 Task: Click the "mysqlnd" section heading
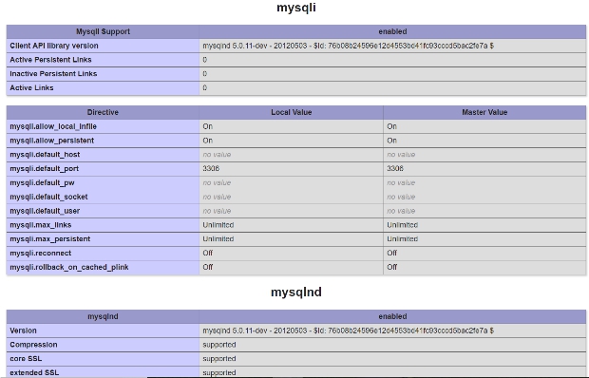[x=296, y=292]
